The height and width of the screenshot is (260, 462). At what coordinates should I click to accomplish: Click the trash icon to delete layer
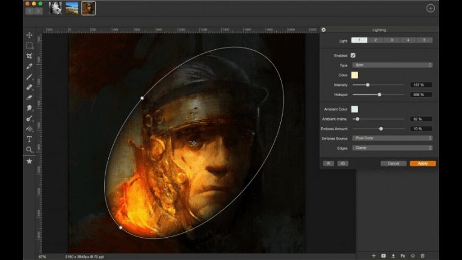(x=423, y=256)
